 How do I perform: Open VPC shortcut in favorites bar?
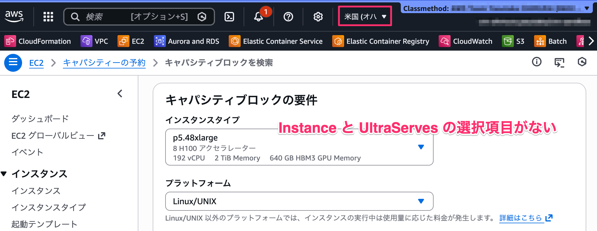click(94, 41)
